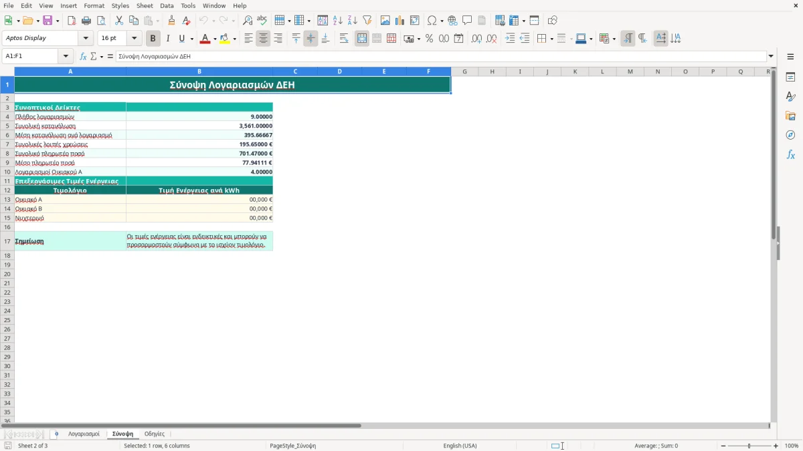Click the AutoFilter funnel icon
803x451 pixels.
[367, 21]
